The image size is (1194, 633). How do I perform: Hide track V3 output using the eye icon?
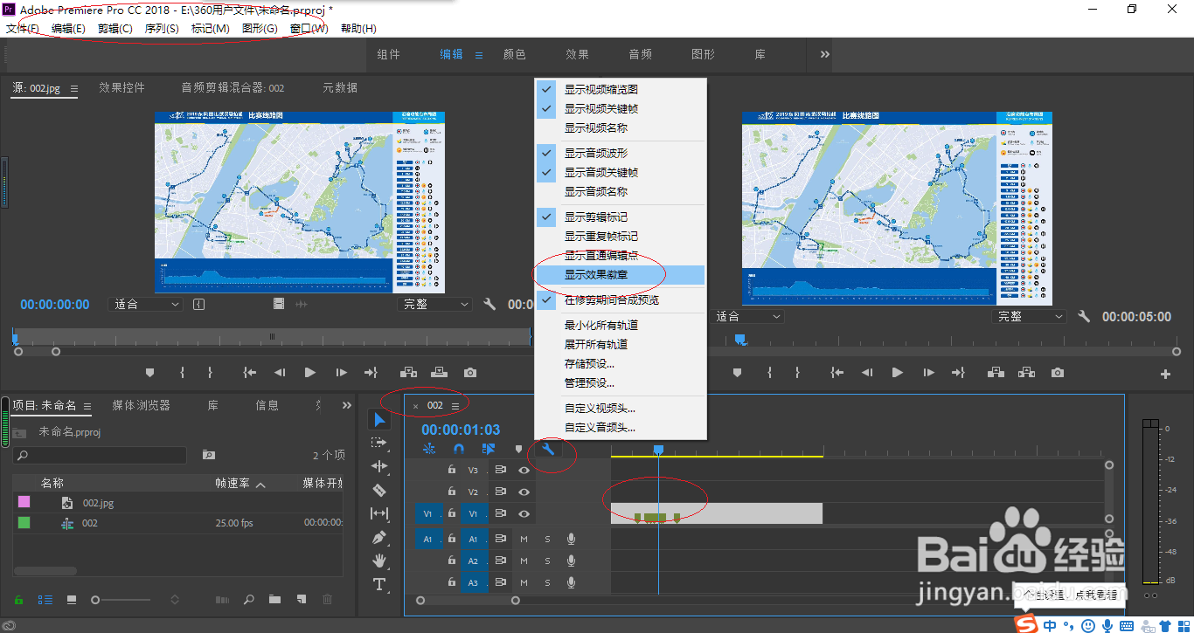(524, 471)
